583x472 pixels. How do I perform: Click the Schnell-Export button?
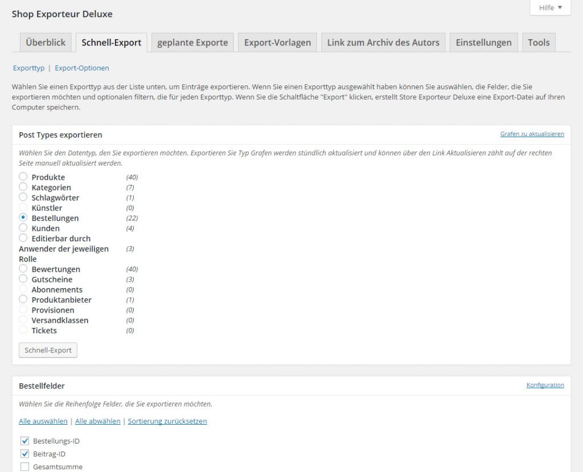click(48, 350)
